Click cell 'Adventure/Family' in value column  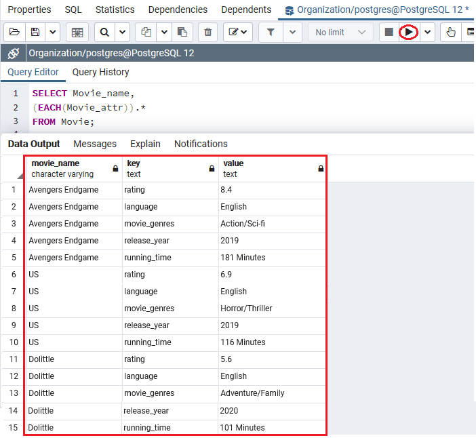point(272,393)
